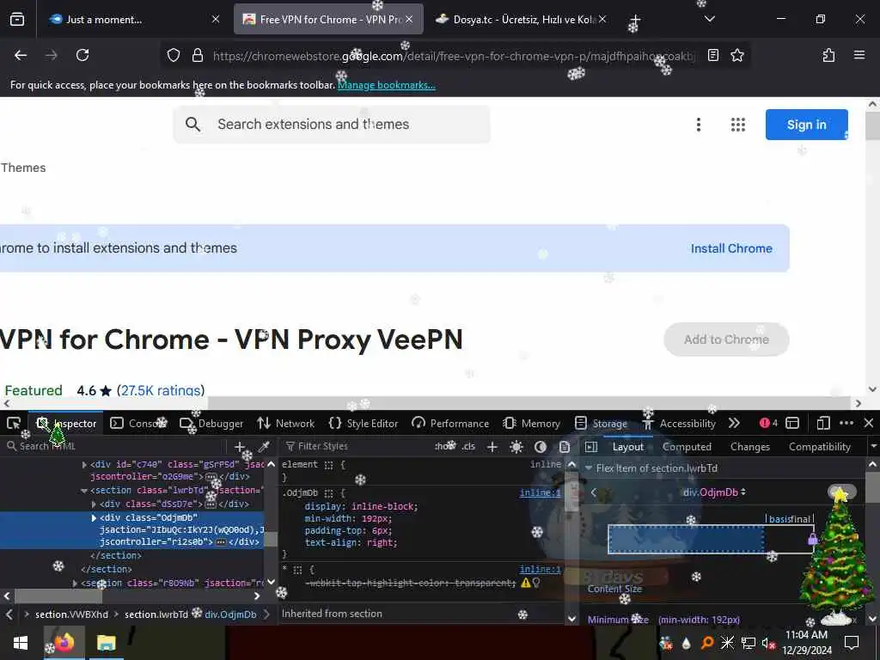The image size is (880, 660).
Task: Open the Memory panel
Action: [532, 423]
